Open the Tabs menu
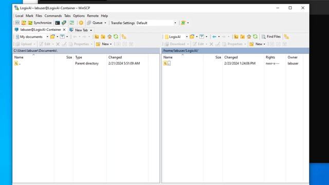The height and width of the screenshot is (185, 329). point(67,16)
